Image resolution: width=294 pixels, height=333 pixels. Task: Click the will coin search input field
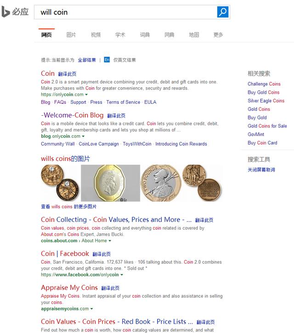(x=126, y=12)
